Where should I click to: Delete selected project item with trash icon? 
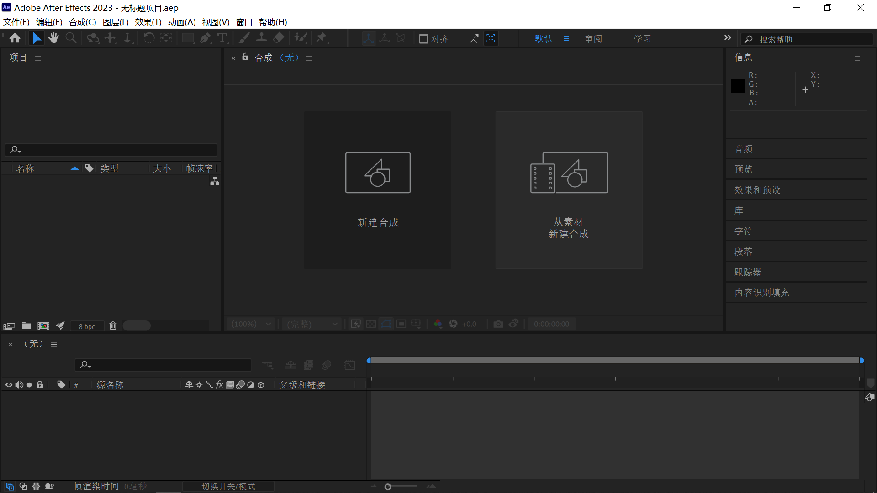click(113, 326)
